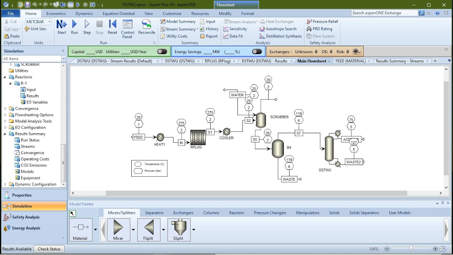
Task: Select the DSTWU column block
Action: [x=329, y=149]
